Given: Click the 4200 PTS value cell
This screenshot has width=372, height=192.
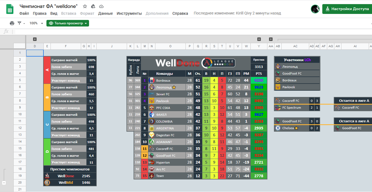Looking at the screenshot, I should click(259, 81).
